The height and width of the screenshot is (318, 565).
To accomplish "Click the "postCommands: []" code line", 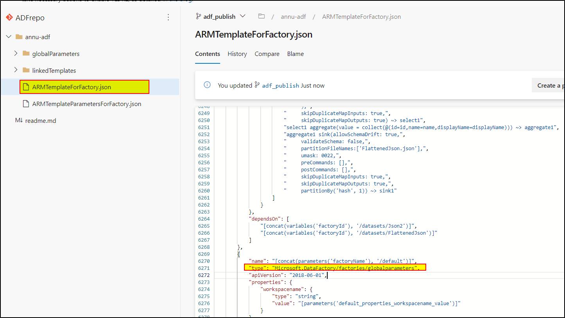I will pos(319,169).
